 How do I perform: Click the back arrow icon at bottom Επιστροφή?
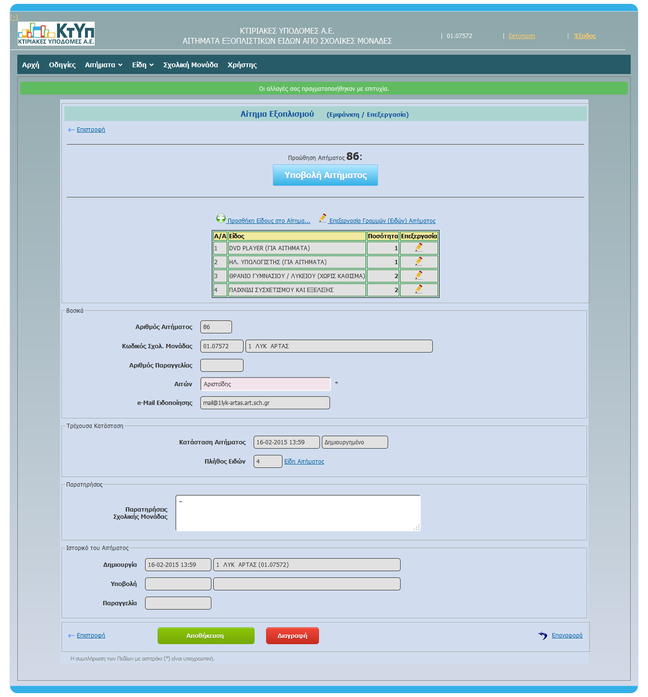pos(72,636)
